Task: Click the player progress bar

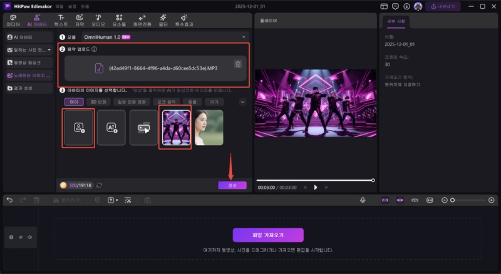Action: coord(316,180)
